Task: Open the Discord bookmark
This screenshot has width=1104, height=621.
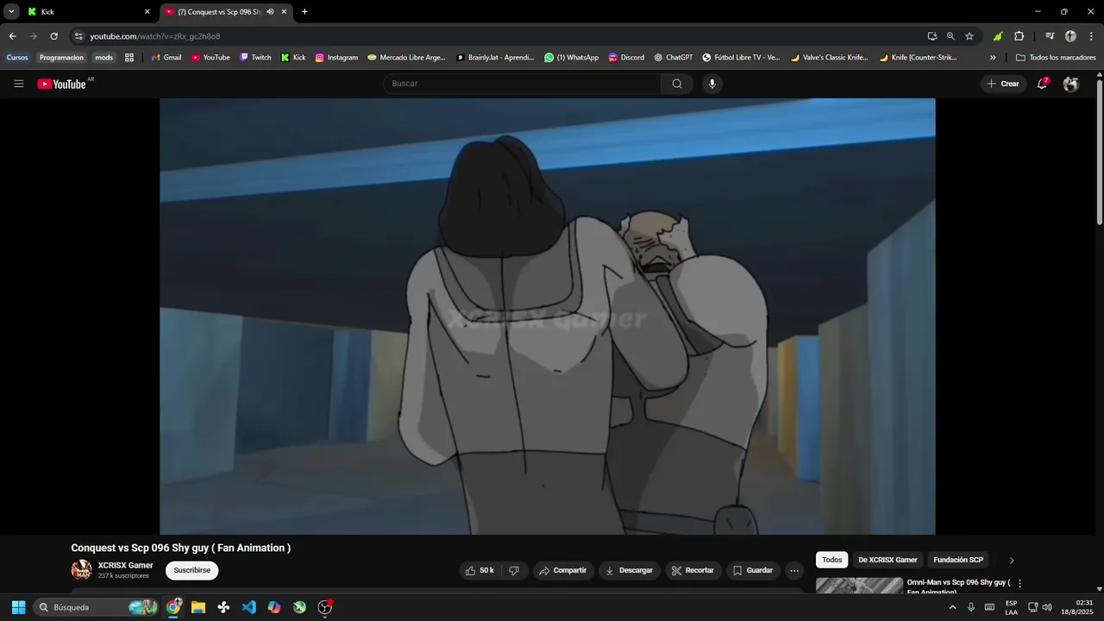Action: pos(626,58)
